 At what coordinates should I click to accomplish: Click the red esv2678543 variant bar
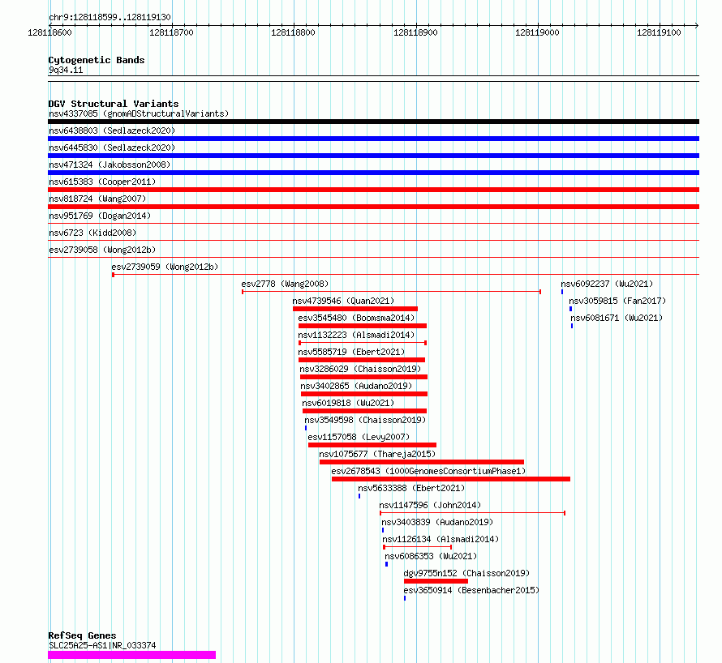tap(451, 479)
